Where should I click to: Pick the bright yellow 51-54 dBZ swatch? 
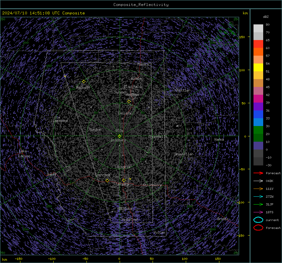[258, 68]
